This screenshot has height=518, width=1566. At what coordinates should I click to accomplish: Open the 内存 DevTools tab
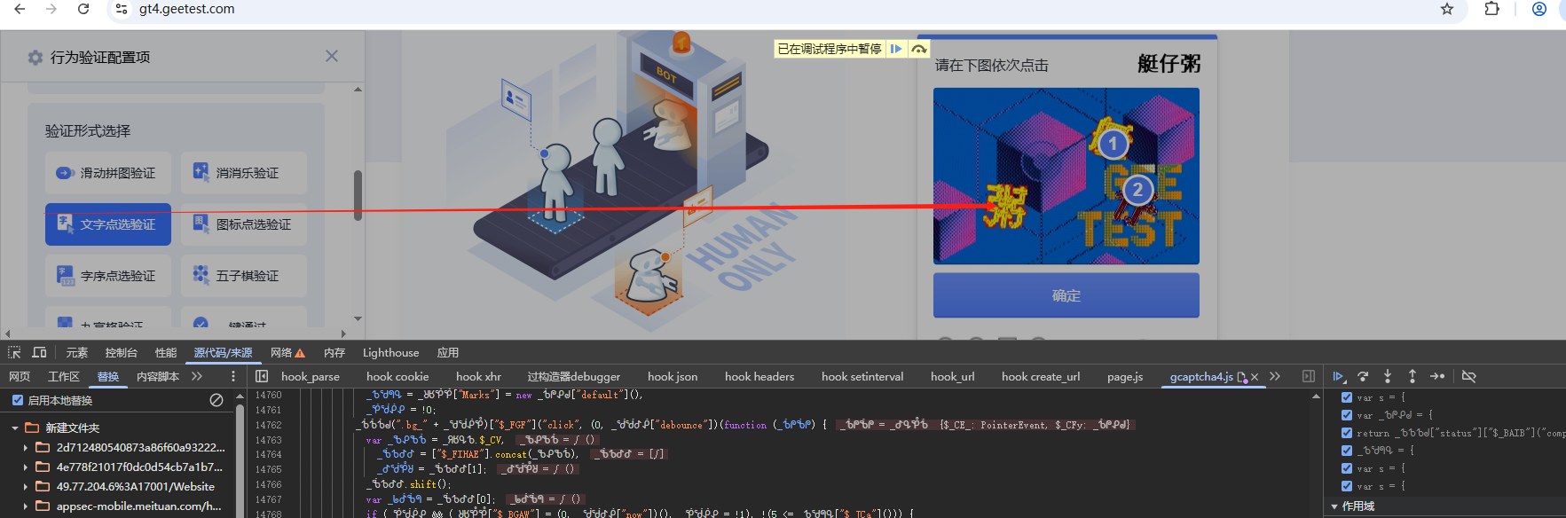[334, 352]
